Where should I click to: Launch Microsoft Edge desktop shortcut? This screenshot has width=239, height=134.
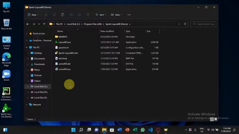(6, 60)
